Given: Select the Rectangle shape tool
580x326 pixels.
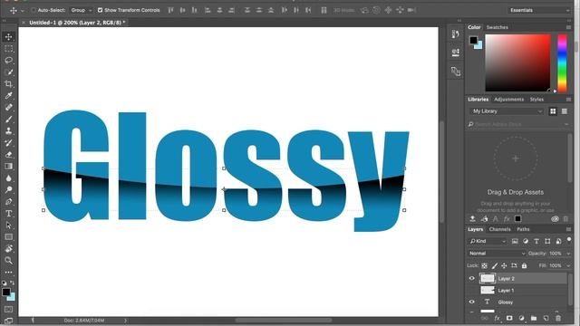Looking at the screenshot, I should (8, 237).
